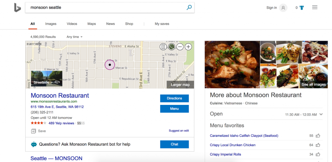The width and height of the screenshot is (332, 162).
Task: Open www.monsoonrestaurants.com link
Action: pyautogui.click(x=54, y=101)
